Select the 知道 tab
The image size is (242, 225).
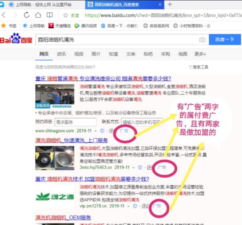[x=113, y=54]
